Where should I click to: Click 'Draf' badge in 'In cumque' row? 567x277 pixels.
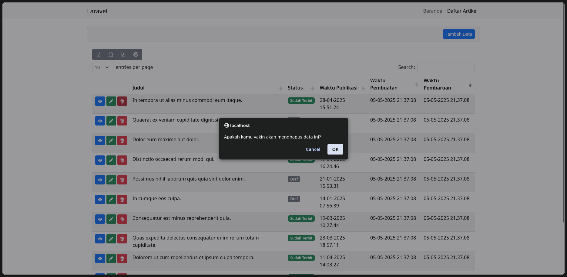[x=294, y=199]
